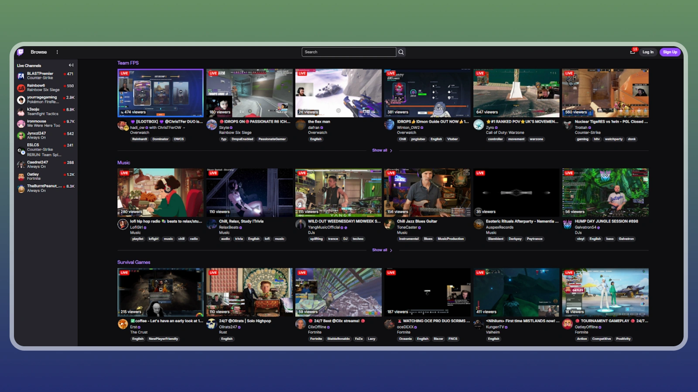Open LofiGirl streamer avatar
The image size is (698, 392).
click(123, 224)
